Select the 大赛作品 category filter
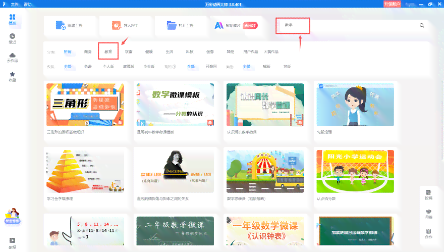444x252 pixels. (x=271, y=52)
